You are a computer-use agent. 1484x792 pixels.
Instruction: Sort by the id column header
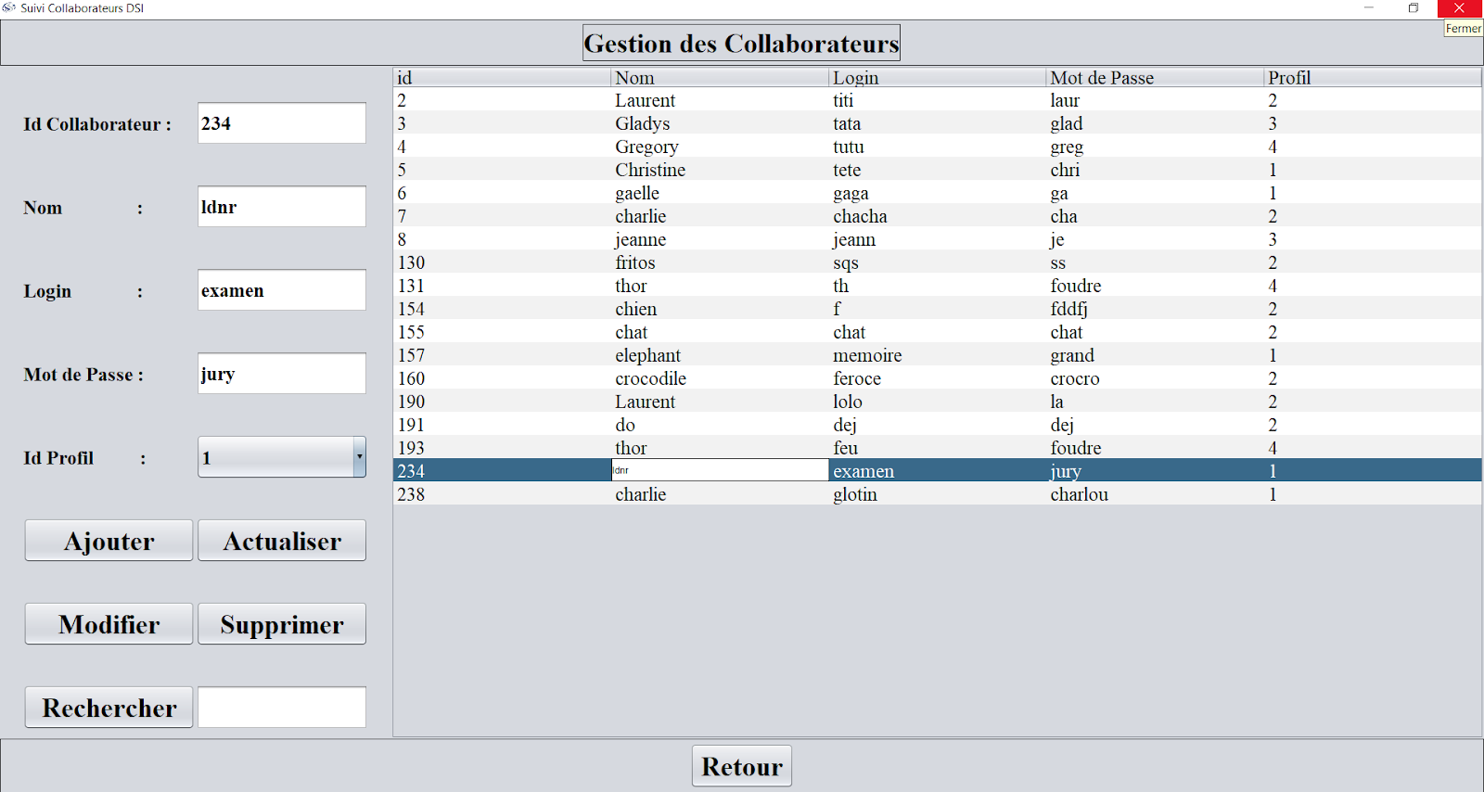(x=503, y=78)
